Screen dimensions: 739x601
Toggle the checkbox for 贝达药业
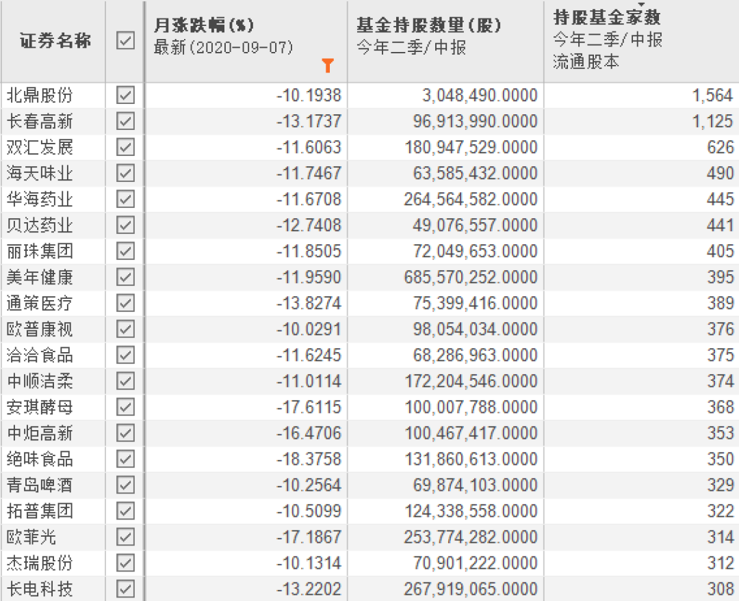click(125, 225)
